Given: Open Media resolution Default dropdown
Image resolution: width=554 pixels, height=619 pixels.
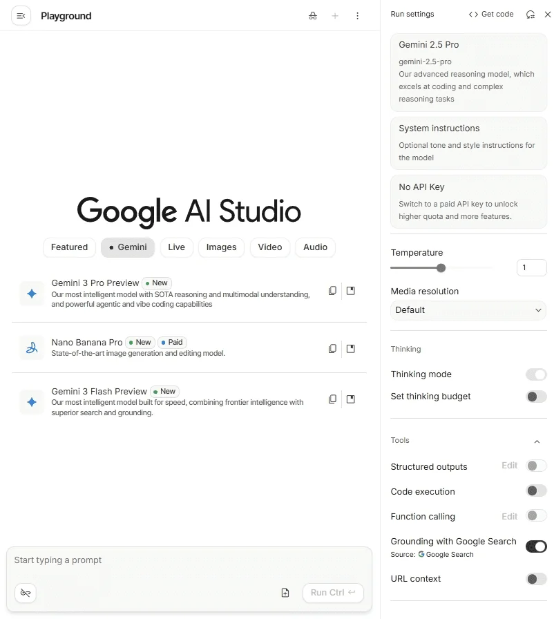Looking at the screenshot, I should click(x=468, y=310).
